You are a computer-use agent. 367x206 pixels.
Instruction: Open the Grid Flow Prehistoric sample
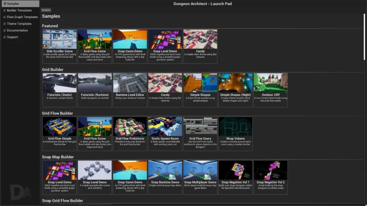coord(130,134)
